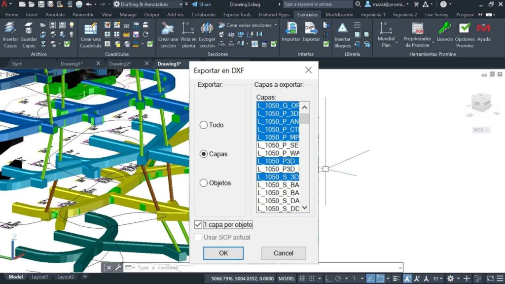505x284 pixels.
Task: Open the Vista en planta tool
Action: pos(188,29)
